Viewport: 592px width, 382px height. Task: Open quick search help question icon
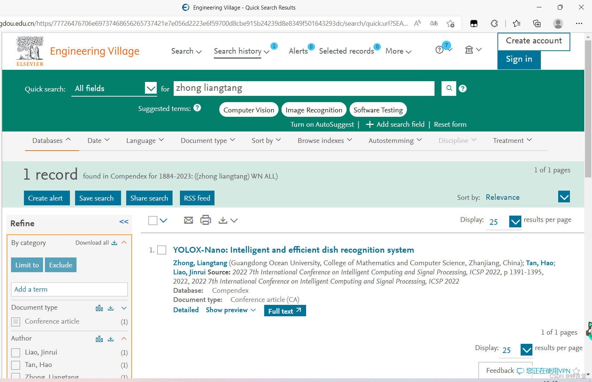click(463, 89)
